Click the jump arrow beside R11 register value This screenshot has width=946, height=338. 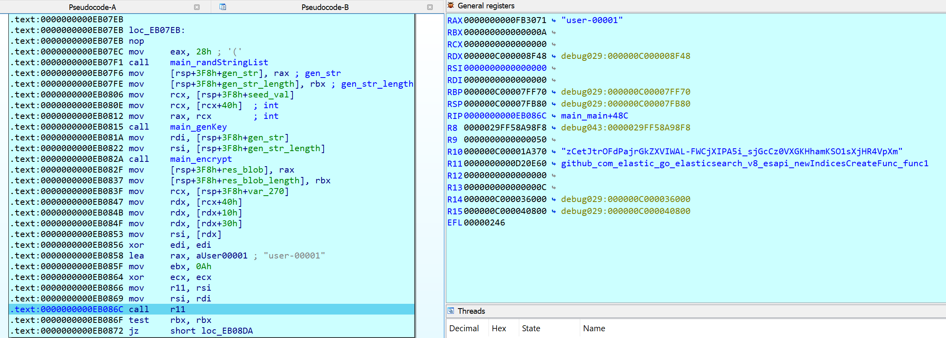(554, 163)
